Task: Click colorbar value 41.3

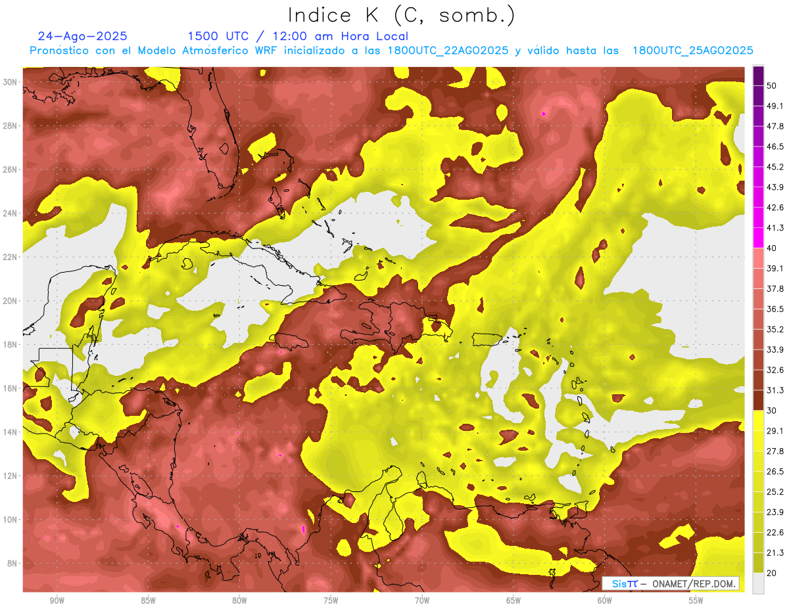Action: tap(775, 228)
